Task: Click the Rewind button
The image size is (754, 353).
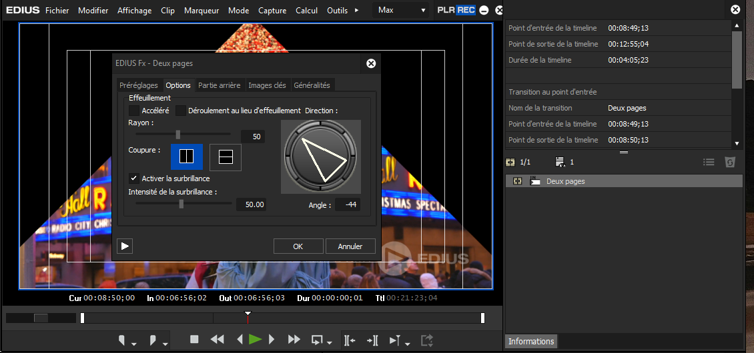Action: pyautogui.click(x=218, y=340)
